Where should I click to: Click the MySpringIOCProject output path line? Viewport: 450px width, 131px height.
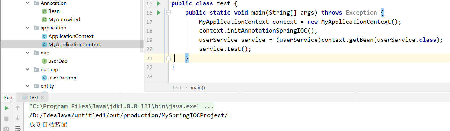128,115
